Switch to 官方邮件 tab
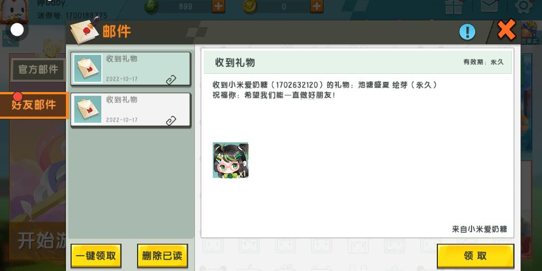This screenshot has width=542, height=271. pyautogui.click(x=38, y=70)
